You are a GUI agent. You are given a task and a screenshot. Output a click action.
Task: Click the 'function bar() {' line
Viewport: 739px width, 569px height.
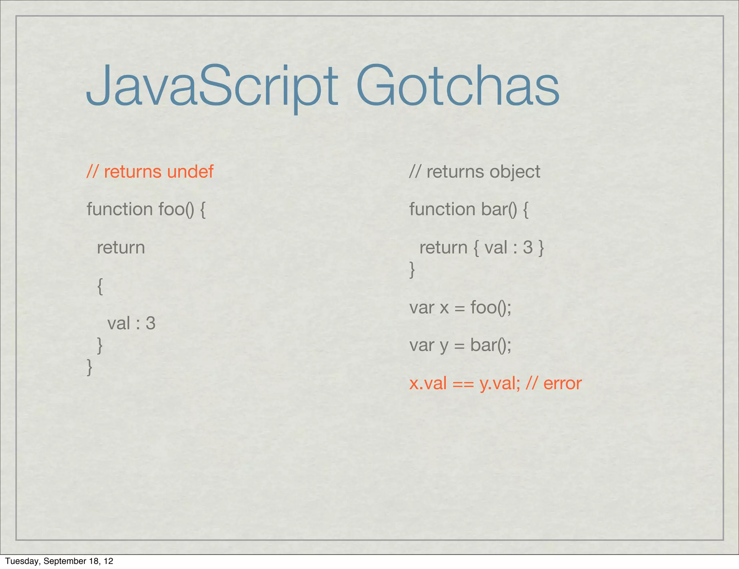tap(469, 209)
